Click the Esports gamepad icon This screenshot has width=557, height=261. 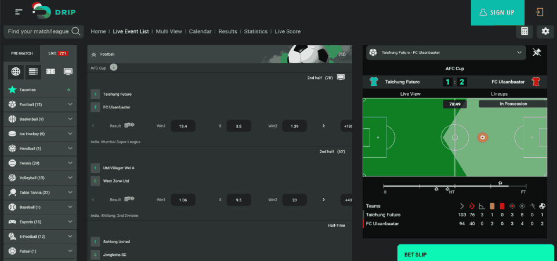click(12, 222)
